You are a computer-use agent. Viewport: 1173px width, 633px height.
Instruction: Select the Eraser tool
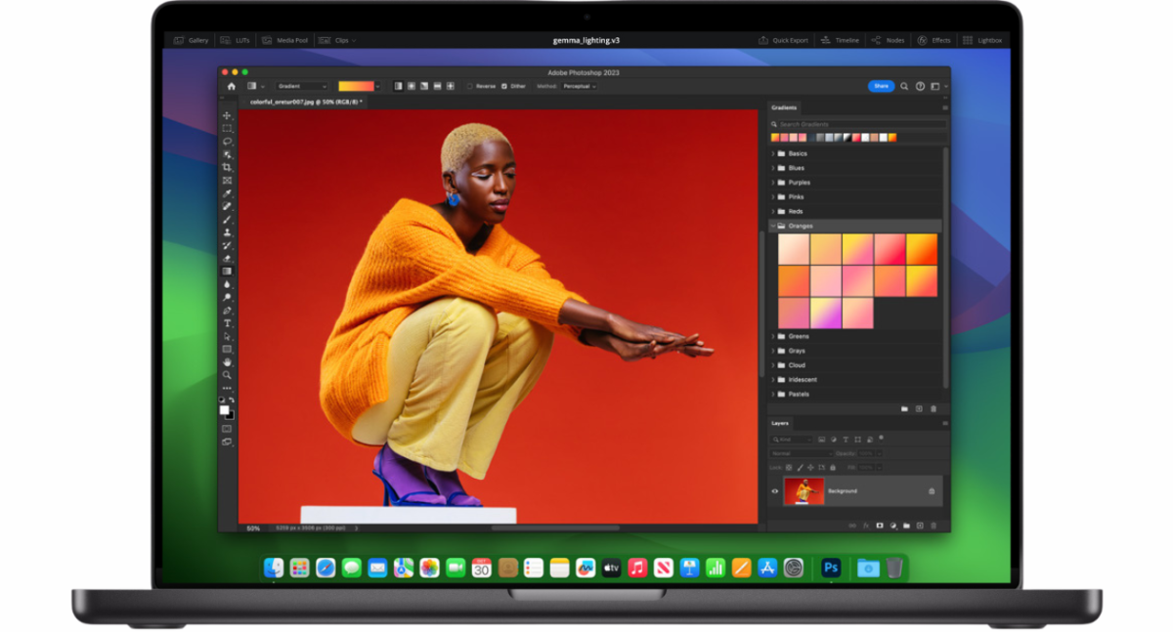227,259
